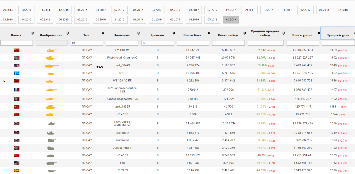The width and height of the screenshot is (355, 174).
Task: Sort by Изображение column arrows
Action: coord(67,33)
